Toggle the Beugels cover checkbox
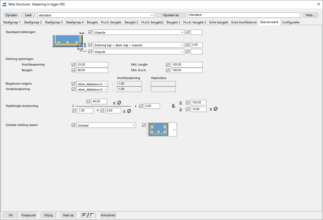Image resolution: width=323 pixels, height=220 pixels. pos(73,70)
